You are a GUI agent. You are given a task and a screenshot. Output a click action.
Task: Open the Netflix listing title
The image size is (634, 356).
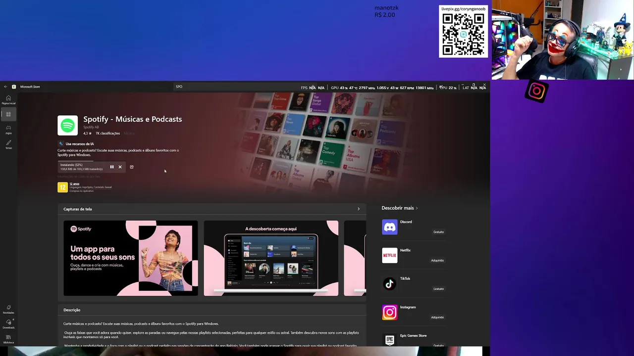[405, 250]
